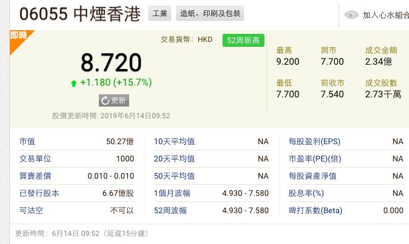Click the 52周波幅 label
The height and width of the screenshot is (244, 409).
(171, 211)
